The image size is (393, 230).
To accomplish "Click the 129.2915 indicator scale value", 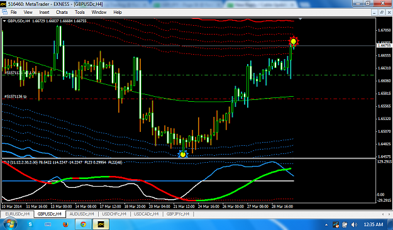I will point(384,162).
